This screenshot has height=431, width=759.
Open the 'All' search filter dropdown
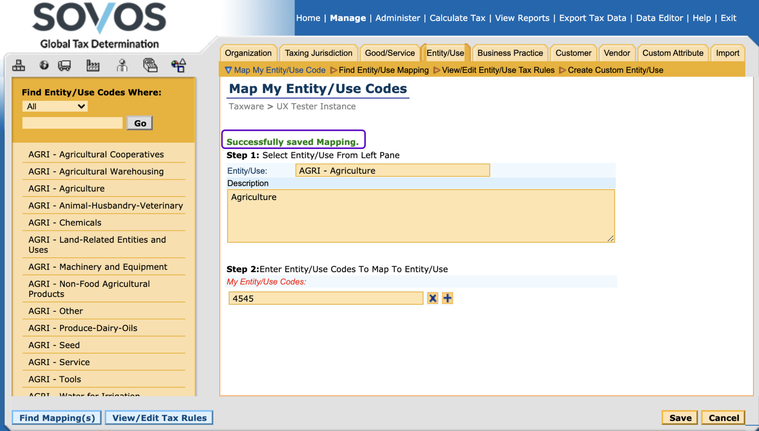[x=55, y=106]
